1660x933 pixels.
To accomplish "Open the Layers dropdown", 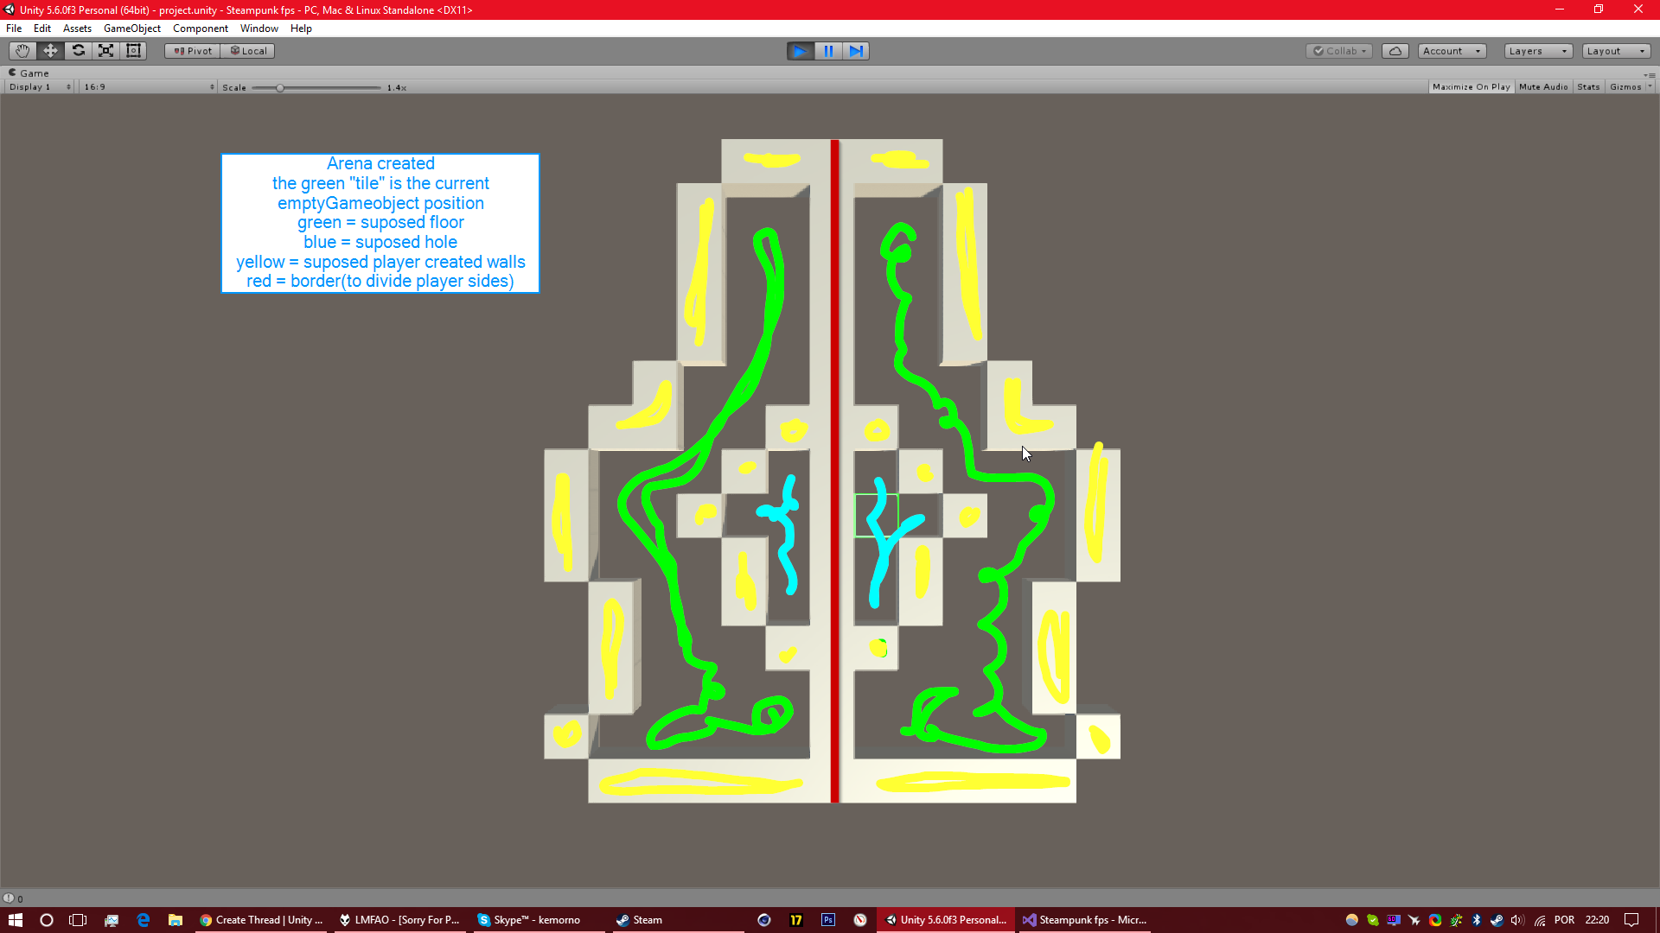I will 1536,50.
